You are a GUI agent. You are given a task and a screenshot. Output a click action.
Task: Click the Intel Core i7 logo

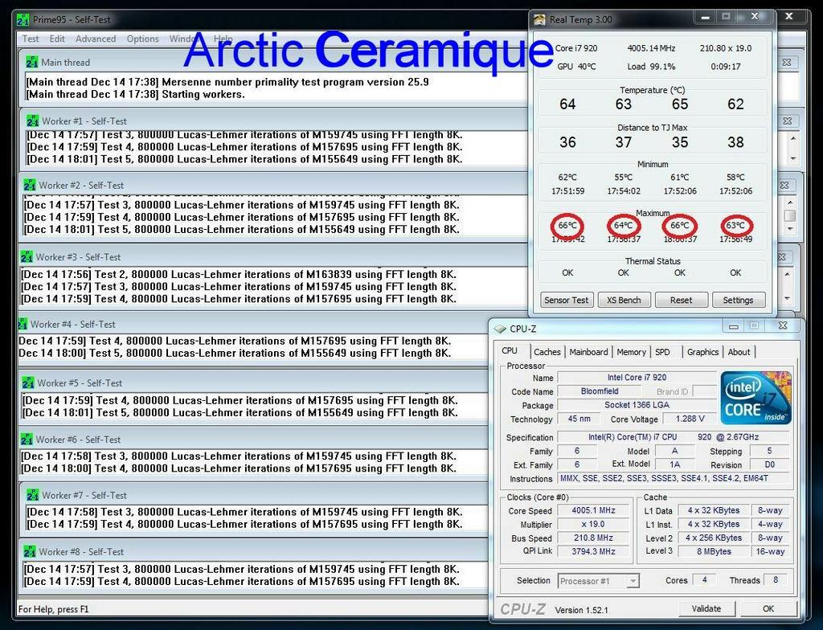[755, 398]
